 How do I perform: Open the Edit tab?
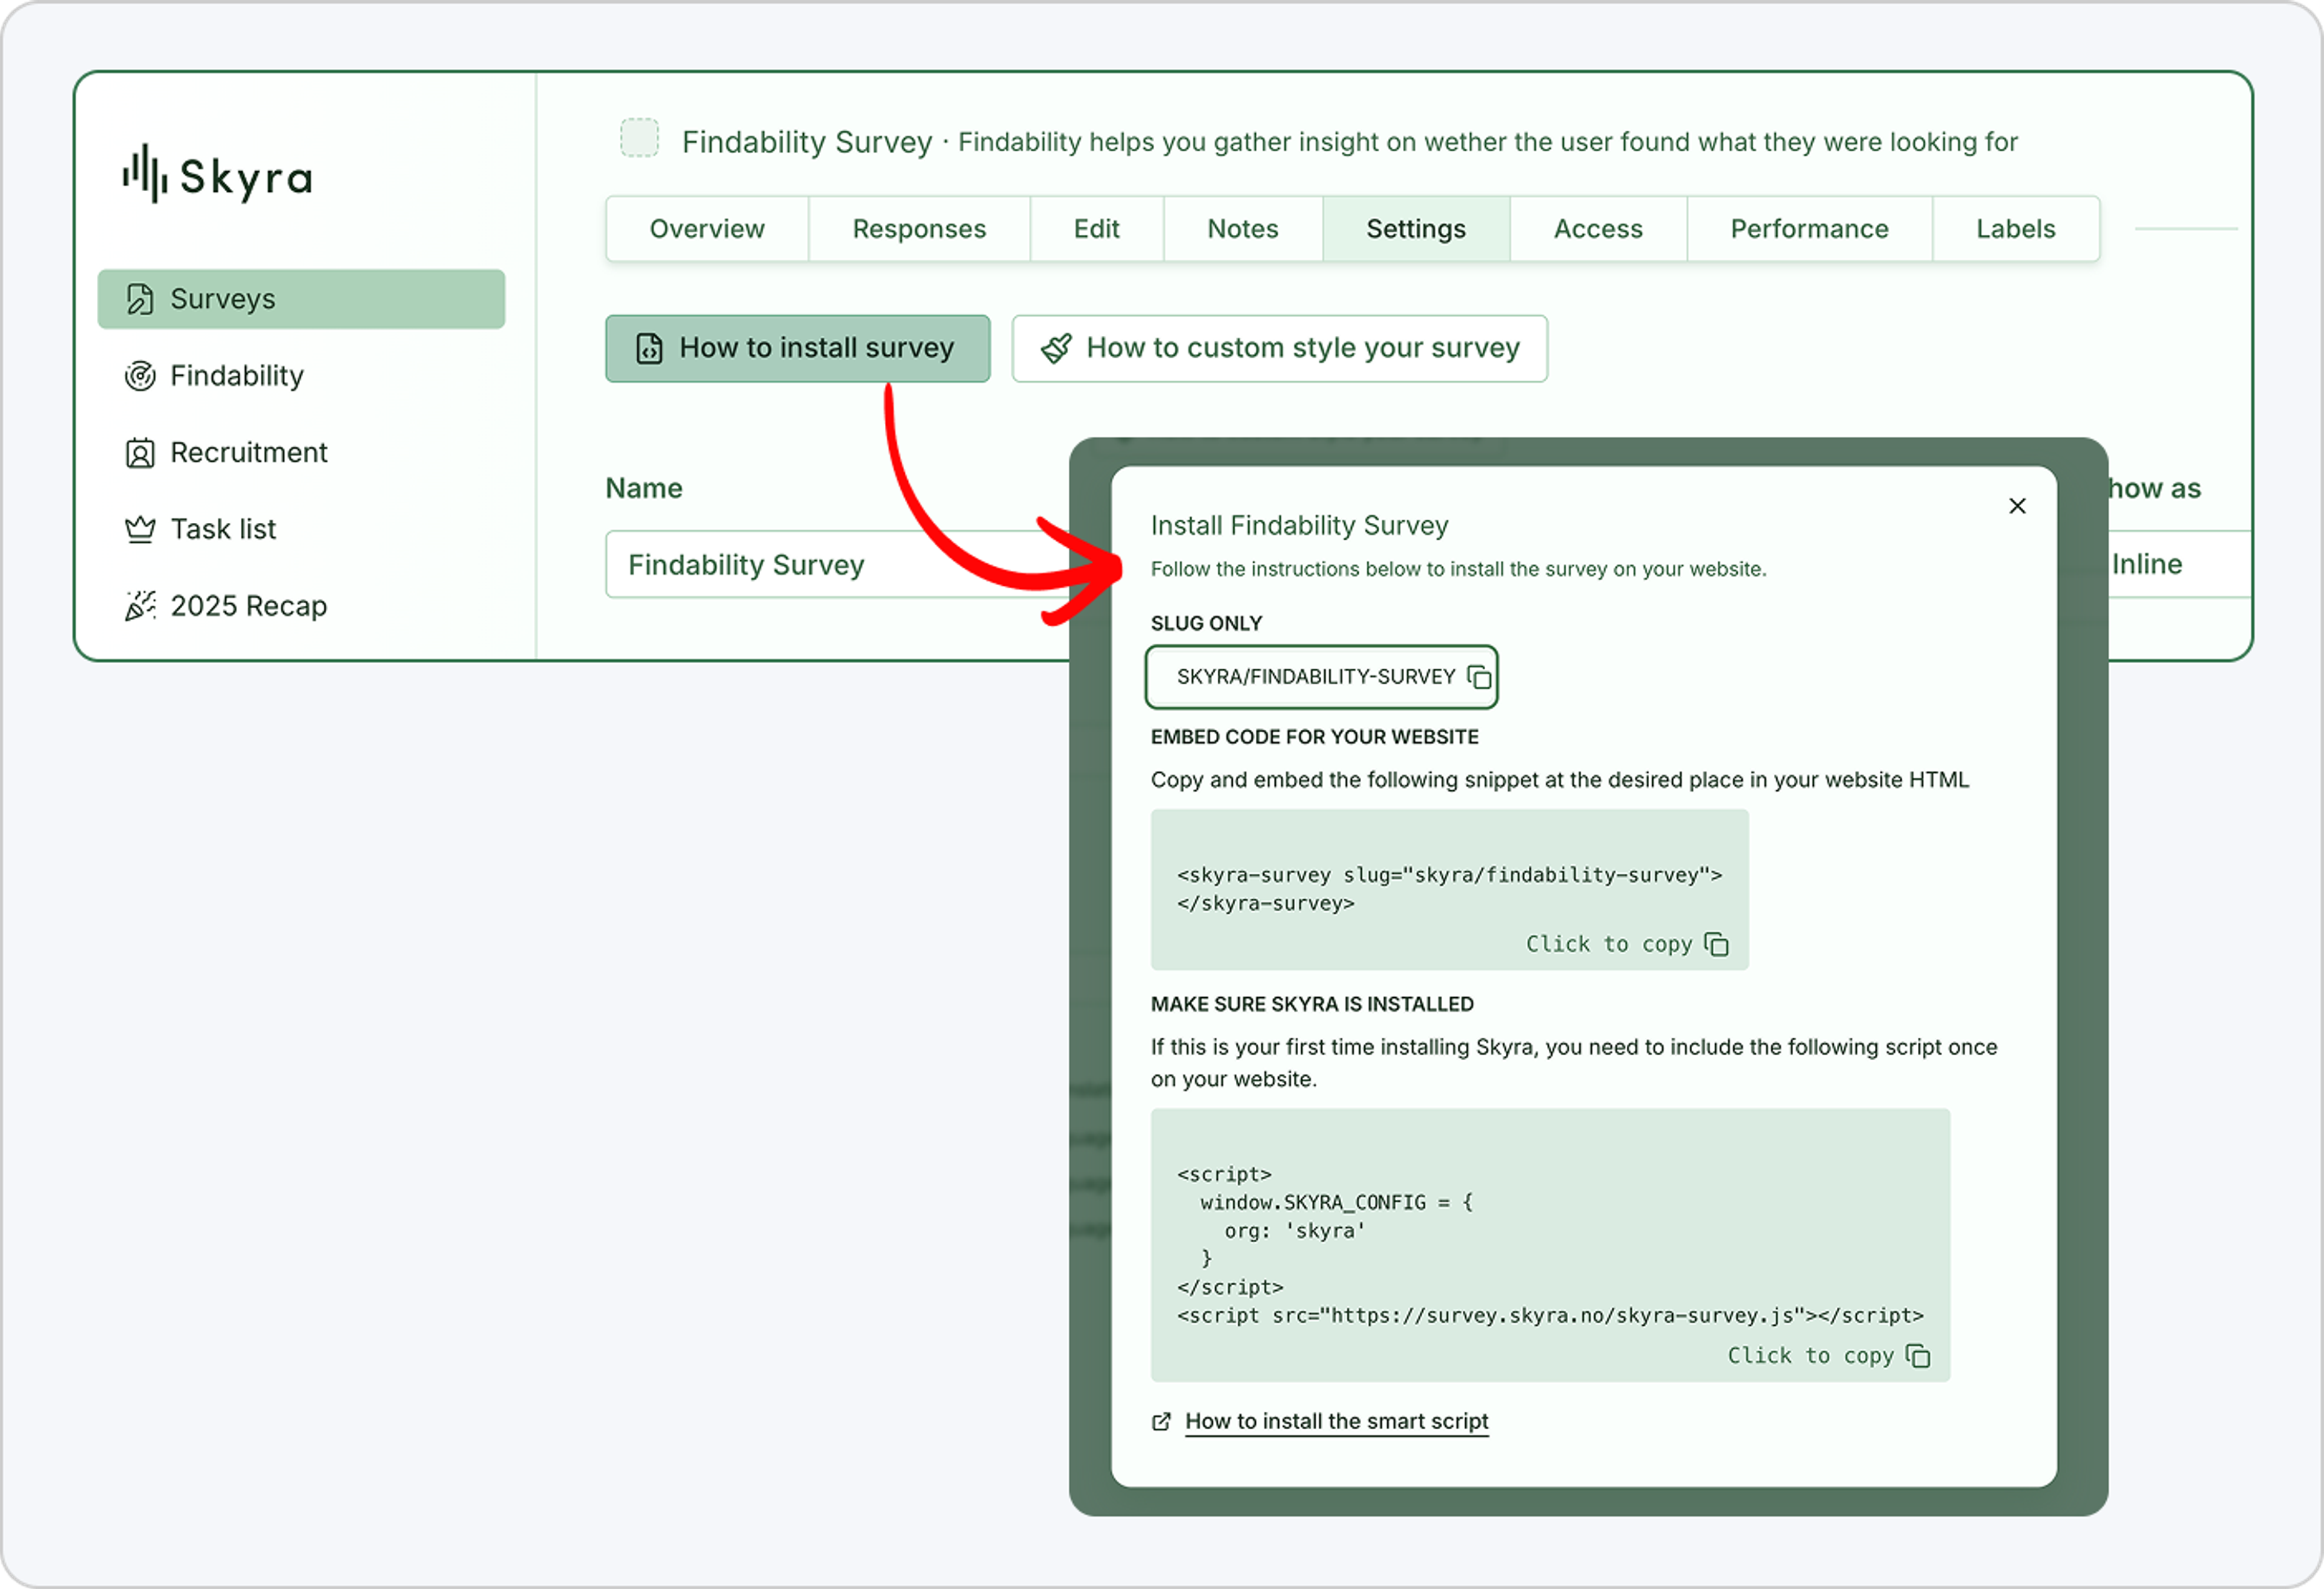click(1096, 229)
